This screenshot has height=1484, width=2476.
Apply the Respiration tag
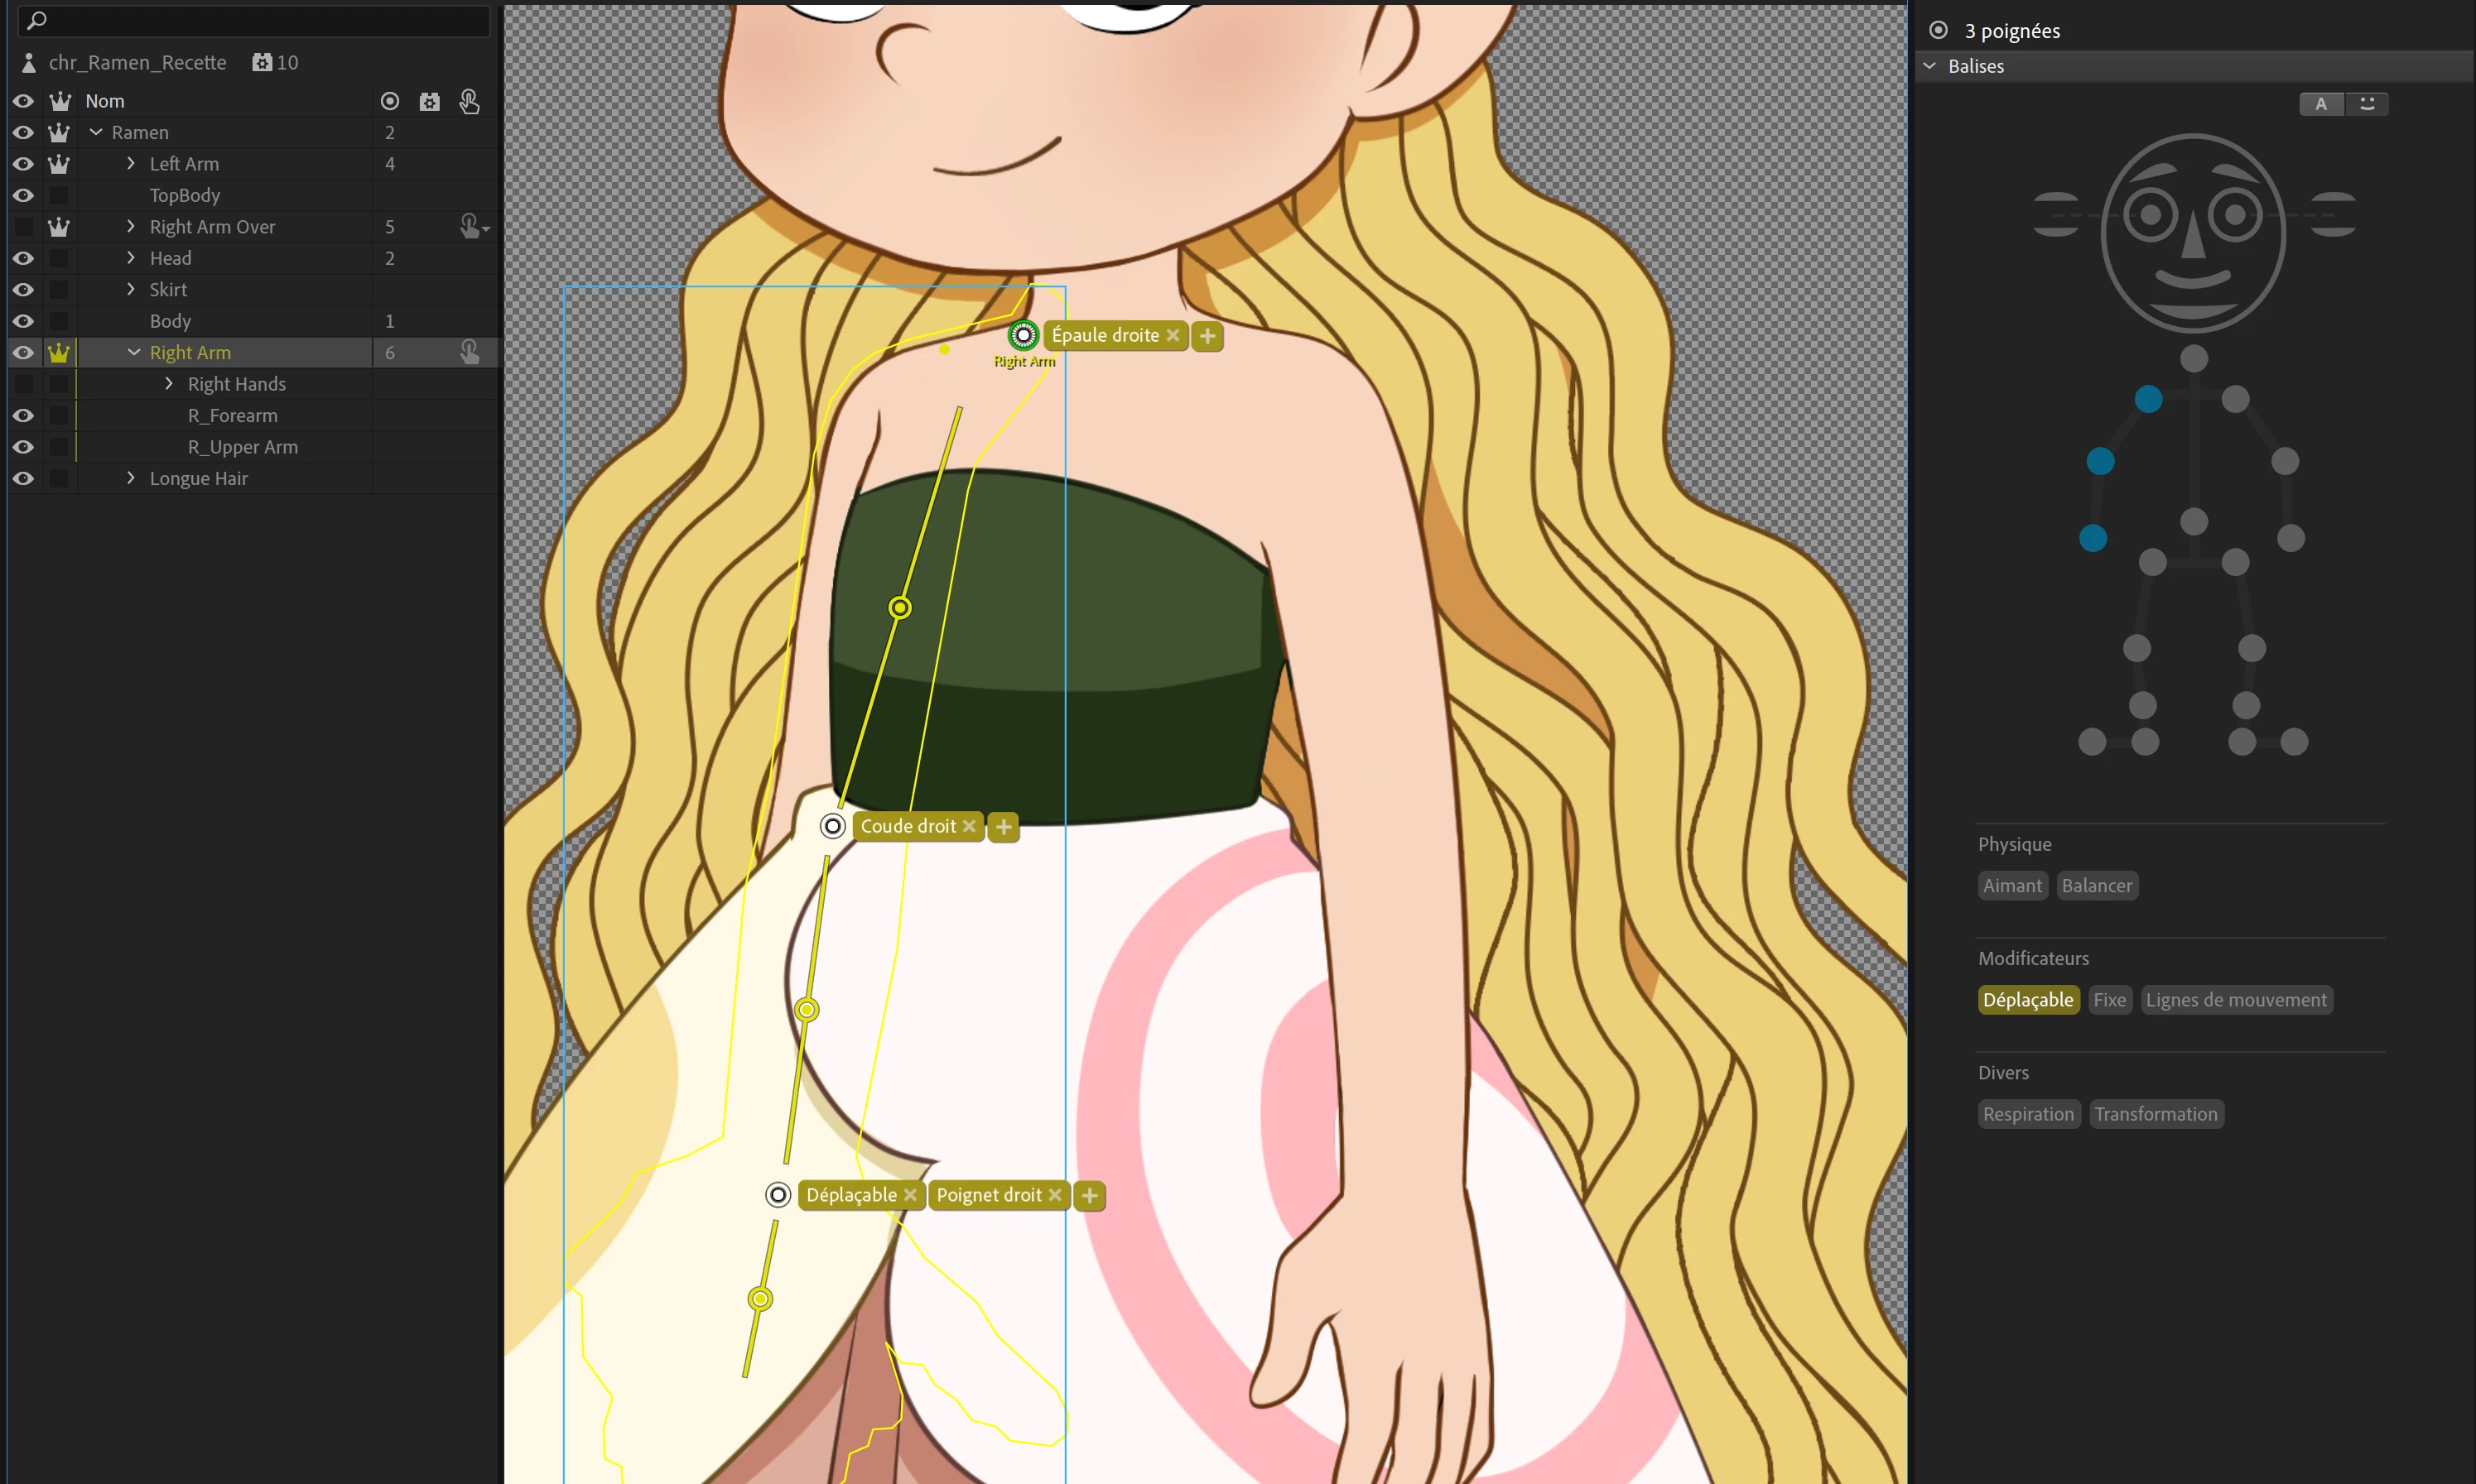2028,1114
